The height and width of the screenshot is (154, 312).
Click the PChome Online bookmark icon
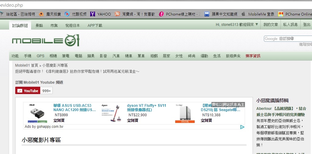pos(281,14)
